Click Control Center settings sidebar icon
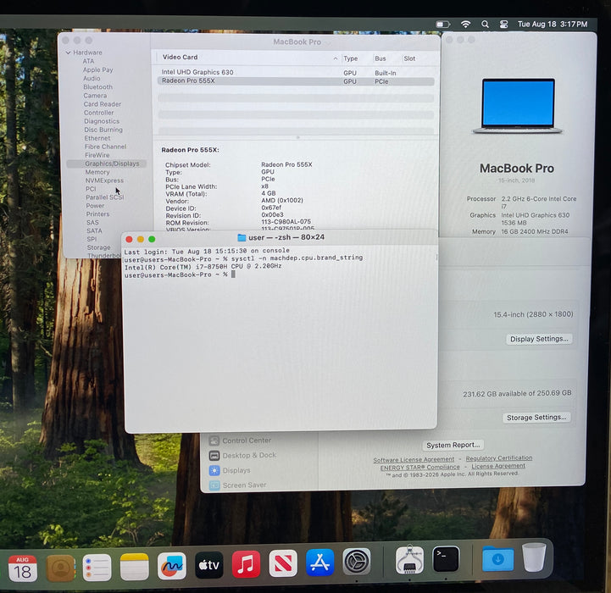 214,441
